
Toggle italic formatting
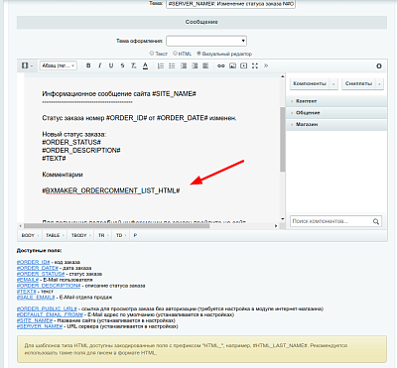tap(99, 65)
